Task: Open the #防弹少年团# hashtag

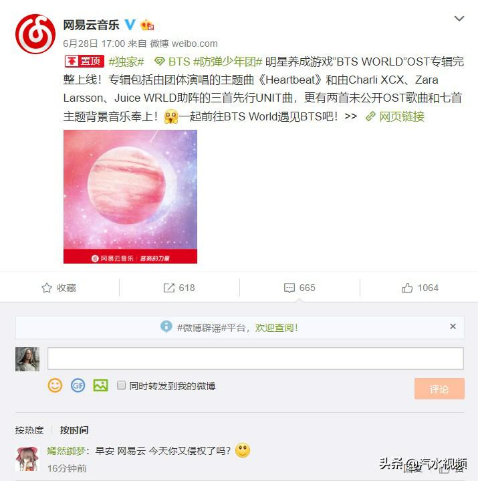Action: click(x=228, y=62)
